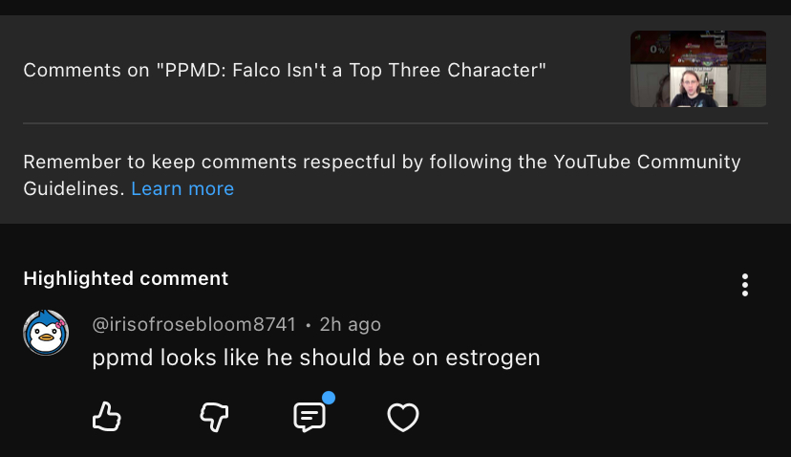Viewport: 791px width, 457px height.
Task: Open the three-dot comment options menu
Action: coord(744,285)
